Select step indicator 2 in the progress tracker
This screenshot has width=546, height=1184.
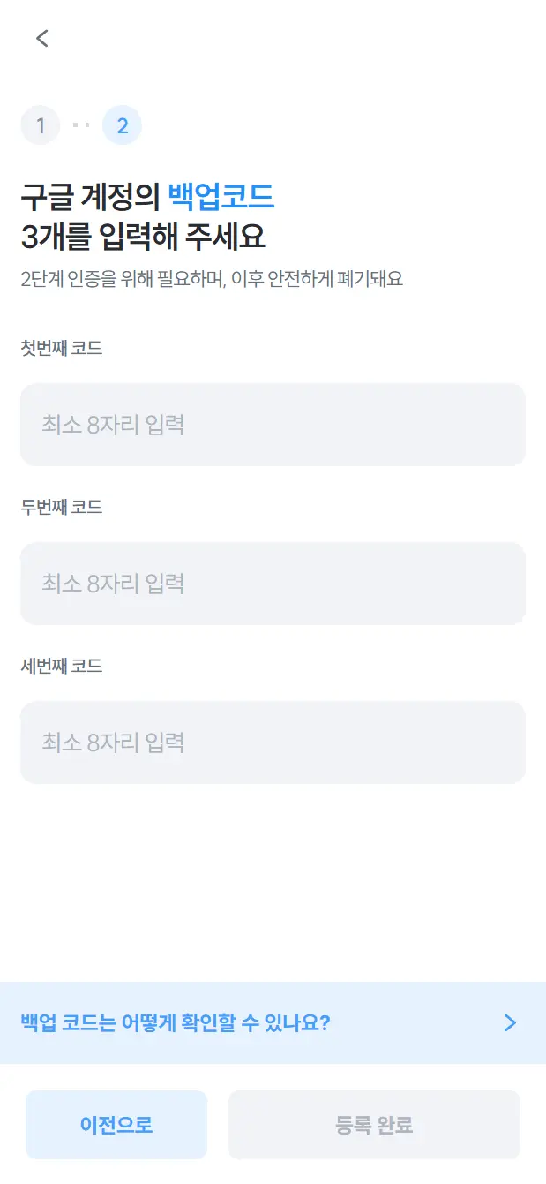123,124
